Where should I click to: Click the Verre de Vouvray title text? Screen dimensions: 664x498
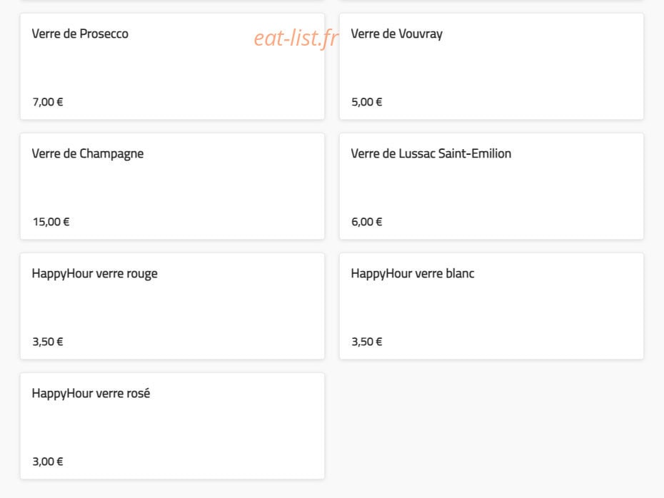point(397,34)
